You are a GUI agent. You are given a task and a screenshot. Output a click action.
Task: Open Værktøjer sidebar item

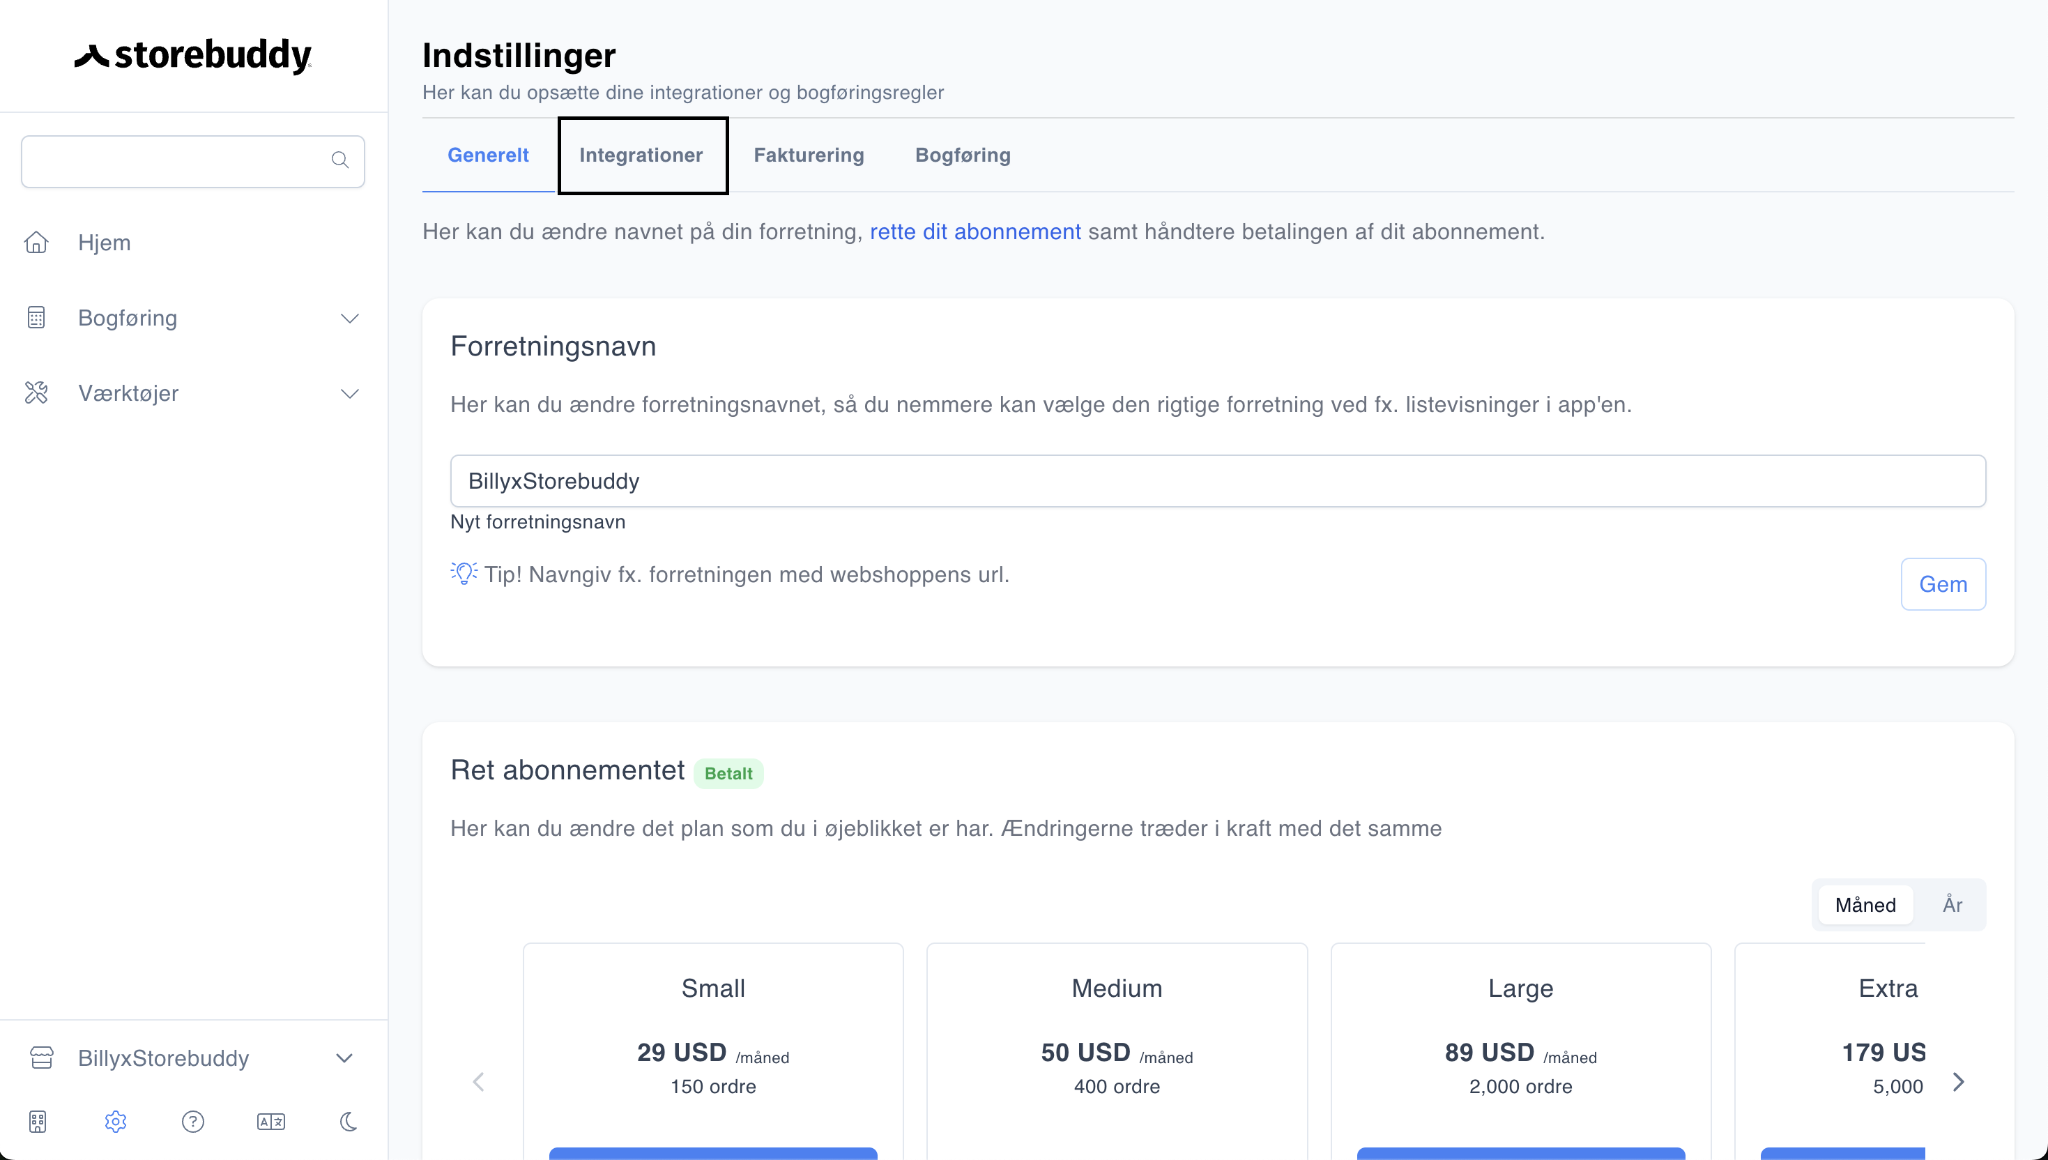tap(128, 394)
